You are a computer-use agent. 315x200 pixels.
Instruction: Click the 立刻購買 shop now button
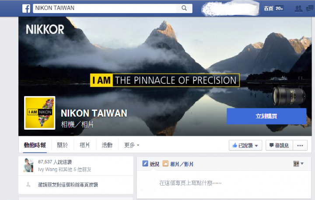coord(266,116)
